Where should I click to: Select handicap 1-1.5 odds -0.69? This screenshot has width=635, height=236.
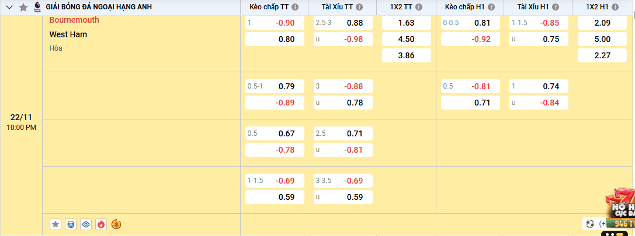[x=275, y=181]
